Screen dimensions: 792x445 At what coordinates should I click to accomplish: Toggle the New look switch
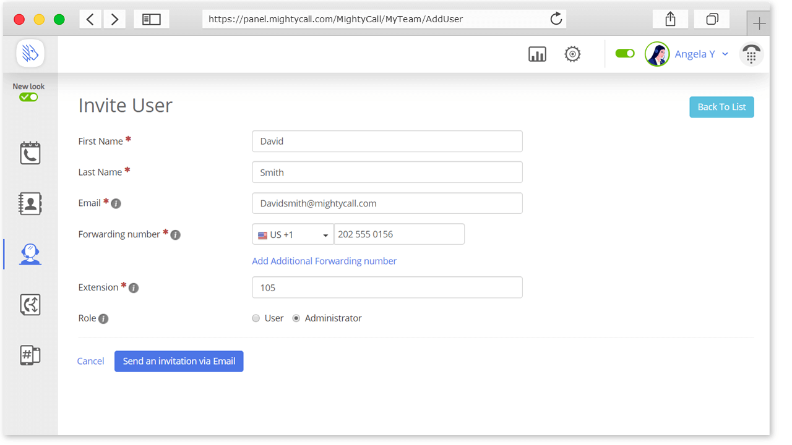[28, 97]
